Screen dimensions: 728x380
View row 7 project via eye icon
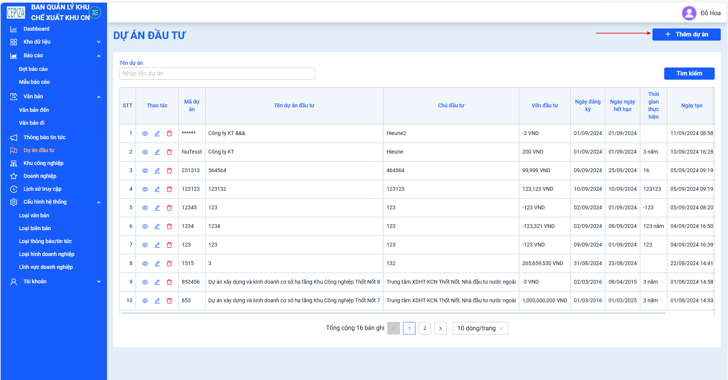tap(145, 245)
